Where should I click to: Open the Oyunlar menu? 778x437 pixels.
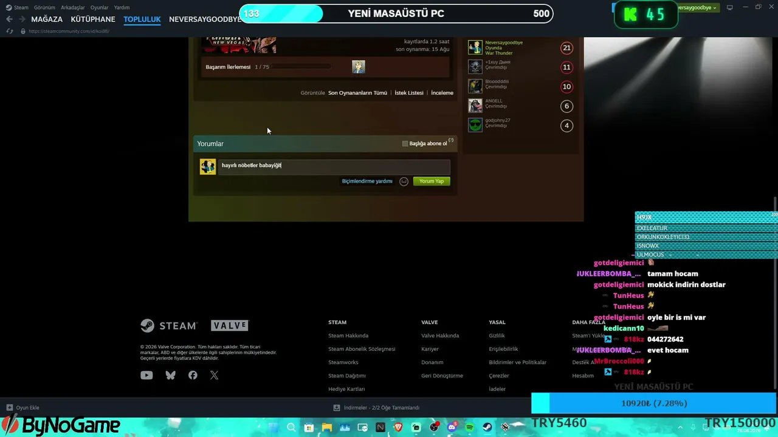[x=100, y=7]
